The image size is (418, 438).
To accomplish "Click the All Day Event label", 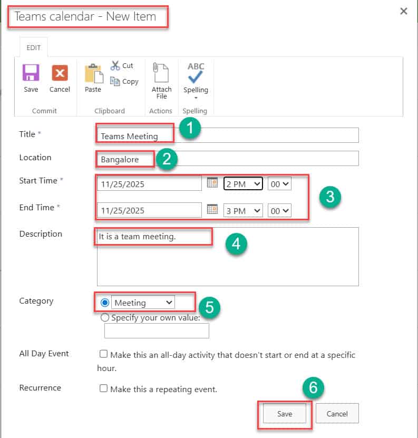I will pyautogui.click(x=44, y=353).
